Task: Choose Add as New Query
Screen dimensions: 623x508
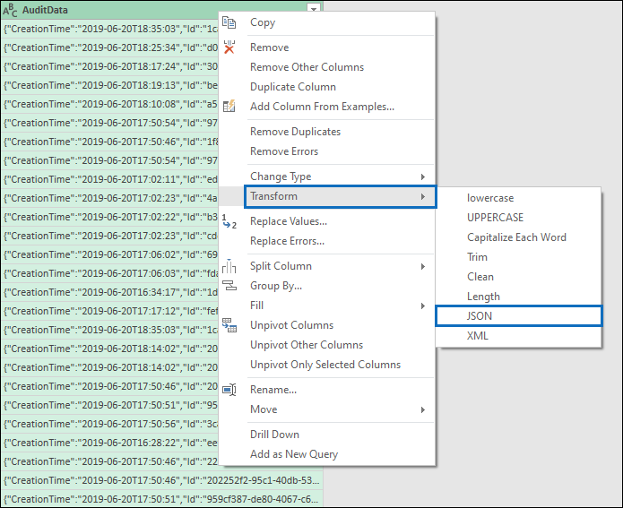Action: 326,454
